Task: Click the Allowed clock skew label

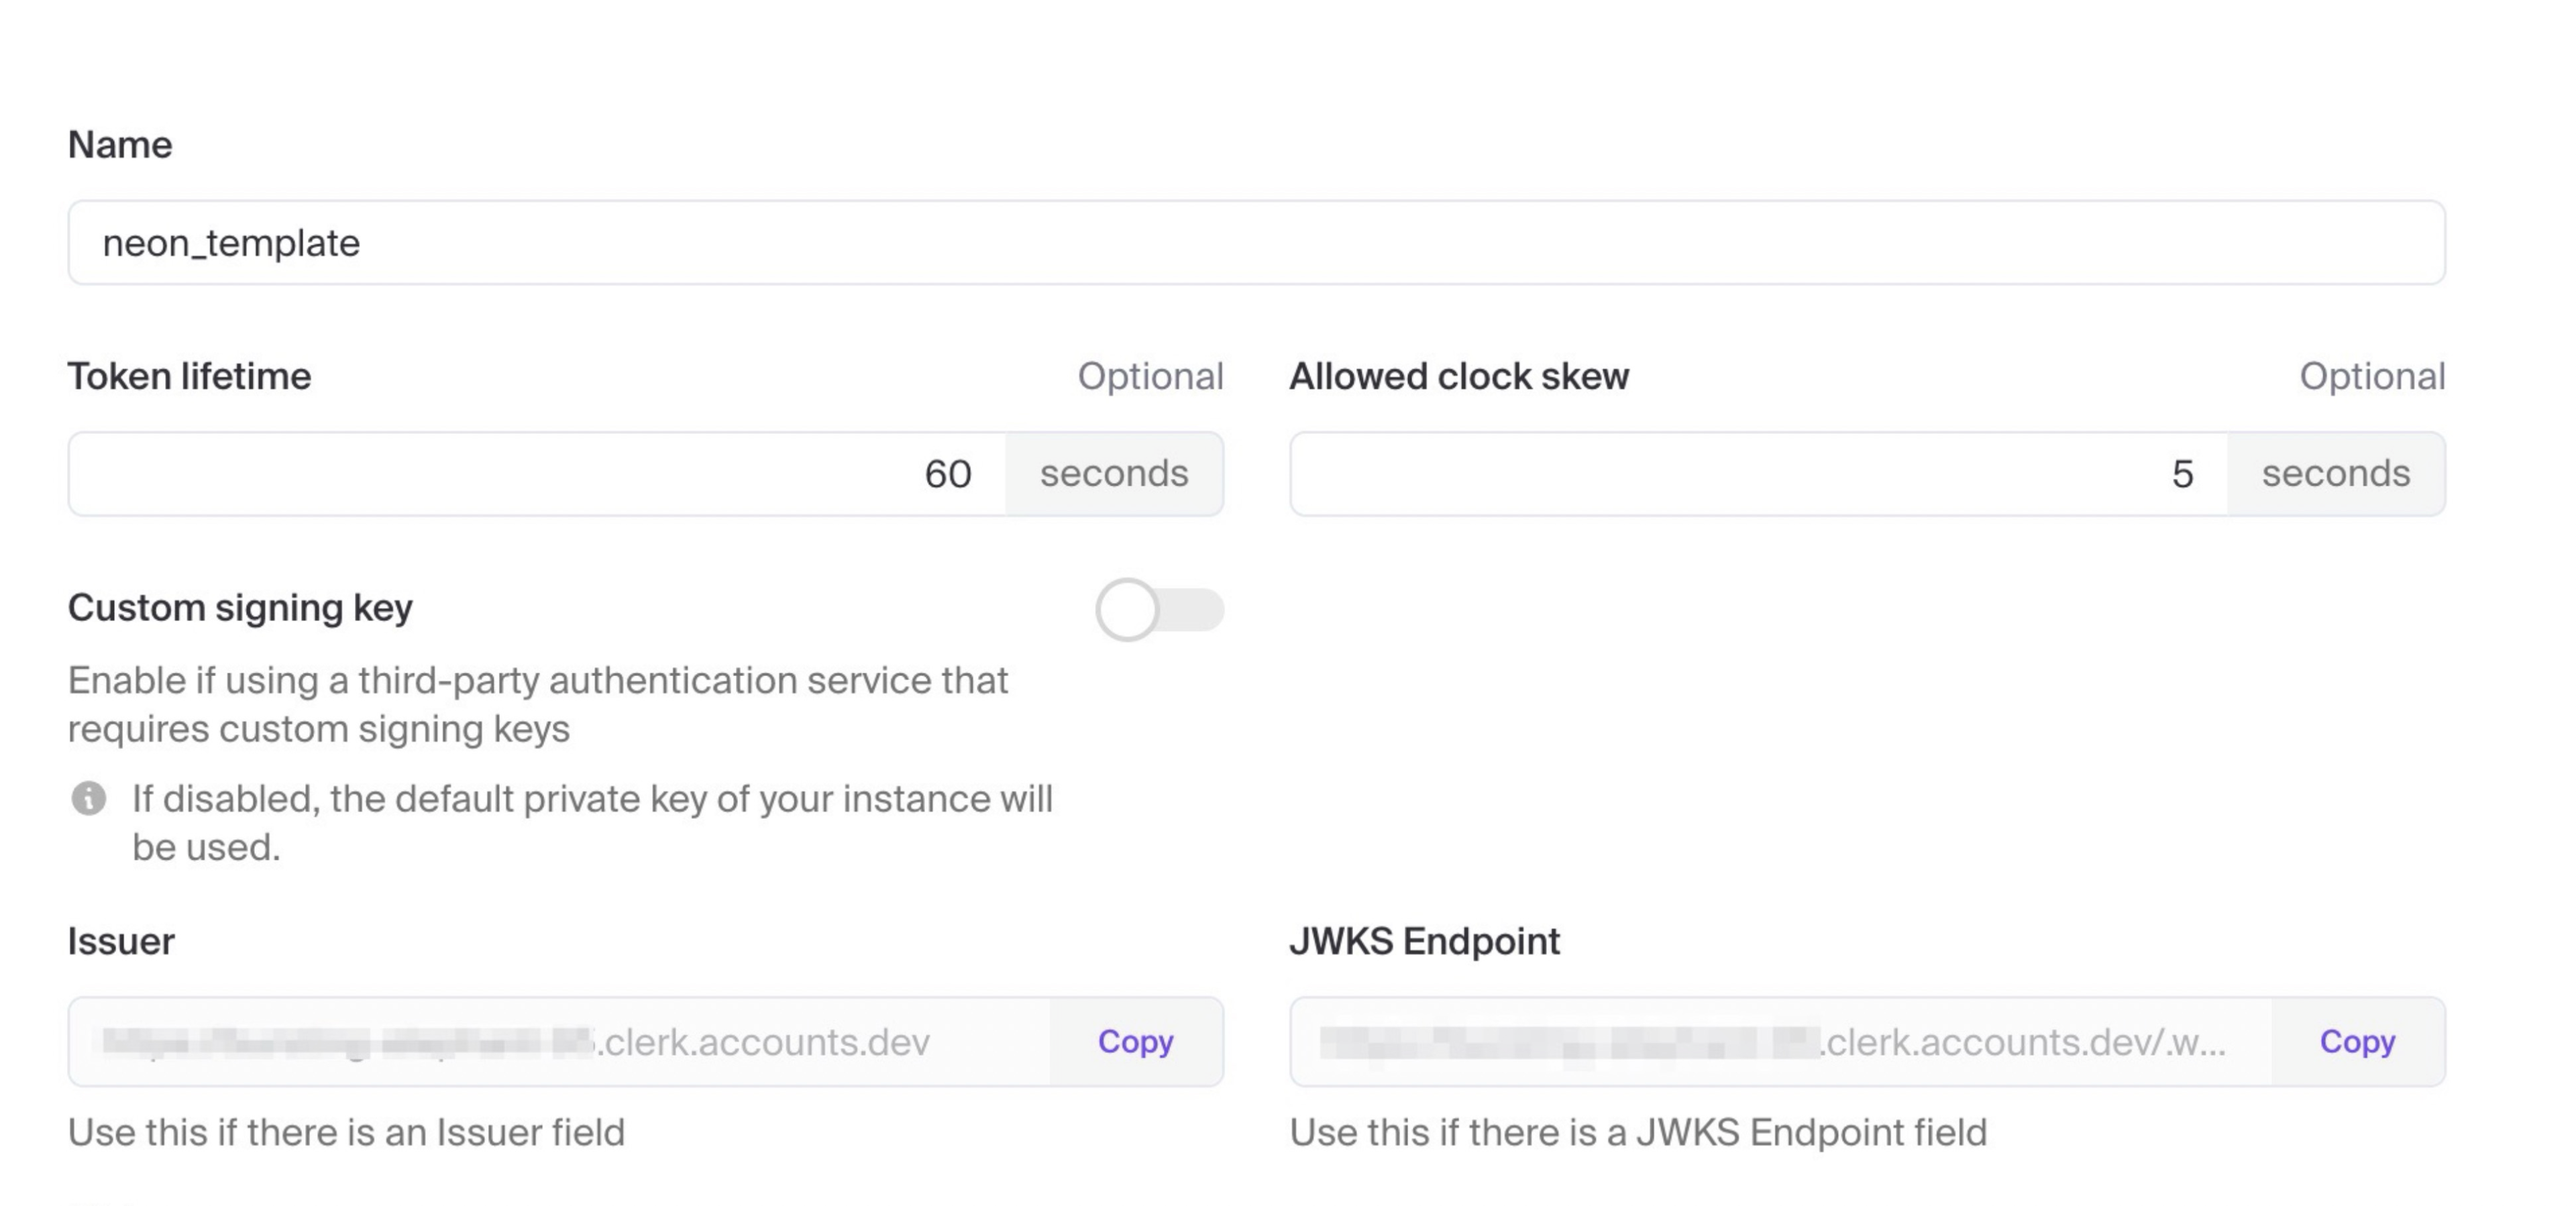Action: click(x=1459, y=377)
